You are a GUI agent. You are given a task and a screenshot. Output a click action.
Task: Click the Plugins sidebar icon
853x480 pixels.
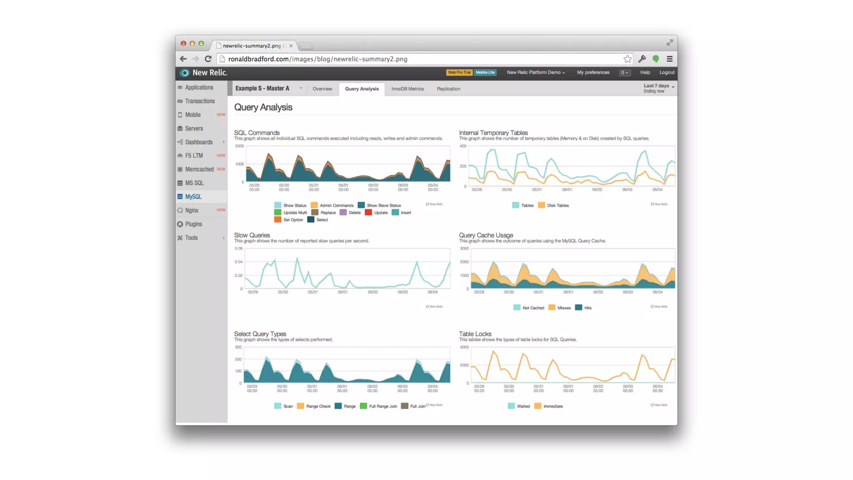[x=180, y=224]
